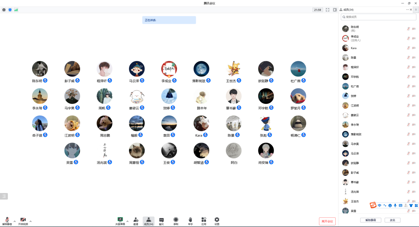Toggle the side panel layout button
This screenshot has width=419, height=227.
335,10
